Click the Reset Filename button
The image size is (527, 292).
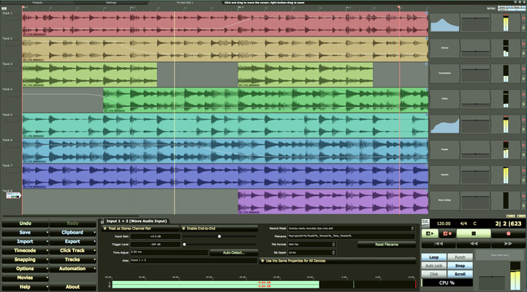387,245
